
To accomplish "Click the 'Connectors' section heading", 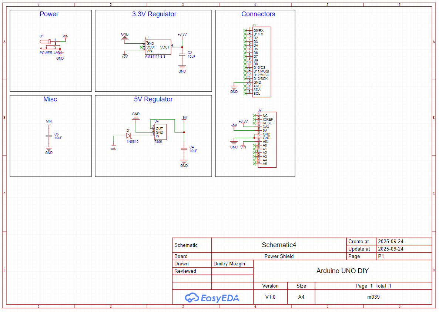I will tap(258, 14).
